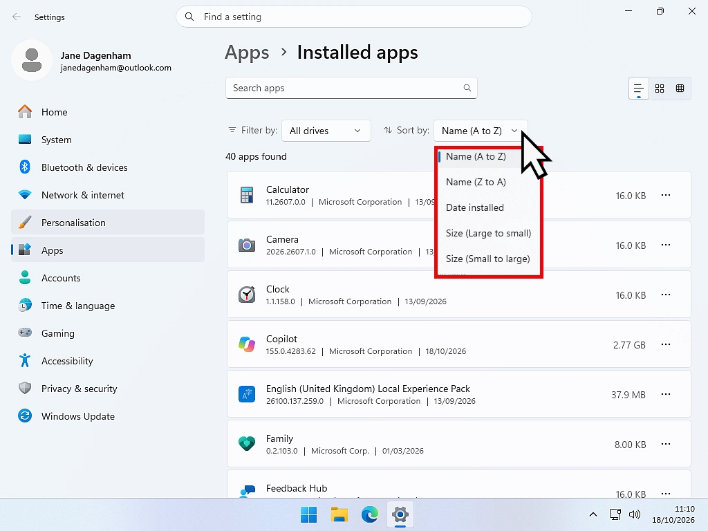708x531 pixels.
Task: Click the back arrow in Settings
Action: pos(17,17)
